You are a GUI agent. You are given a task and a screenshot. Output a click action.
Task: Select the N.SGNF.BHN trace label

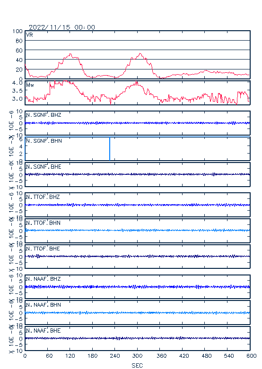pos(44,141)
